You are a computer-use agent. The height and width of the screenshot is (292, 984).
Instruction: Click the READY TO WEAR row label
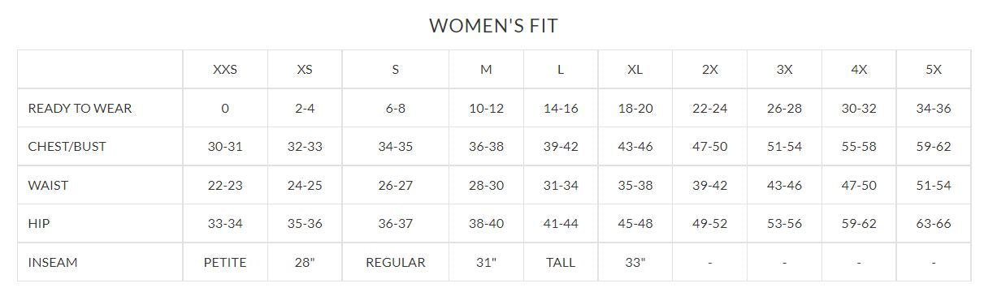point(80,108)
